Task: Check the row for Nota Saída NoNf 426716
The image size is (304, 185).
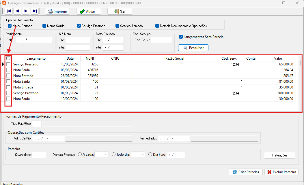Action: 8,70
